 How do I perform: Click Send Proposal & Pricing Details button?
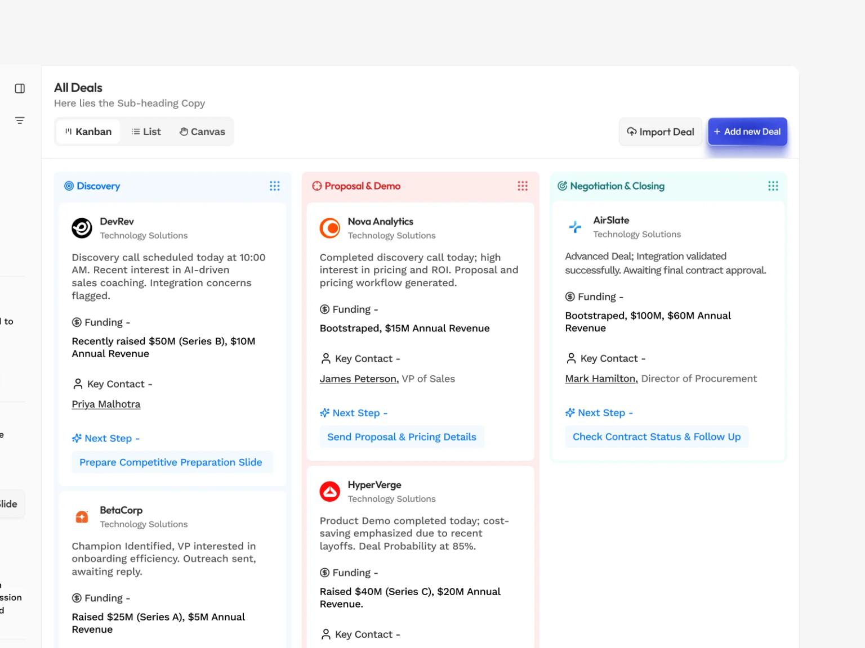(402, 437)
